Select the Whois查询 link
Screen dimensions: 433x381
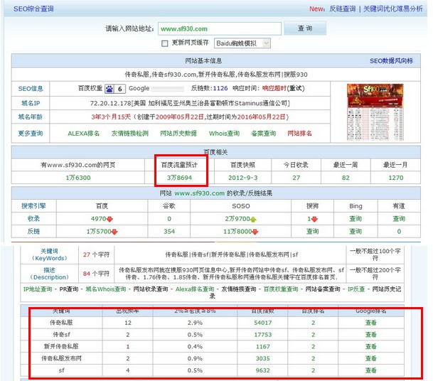point(224,133)
